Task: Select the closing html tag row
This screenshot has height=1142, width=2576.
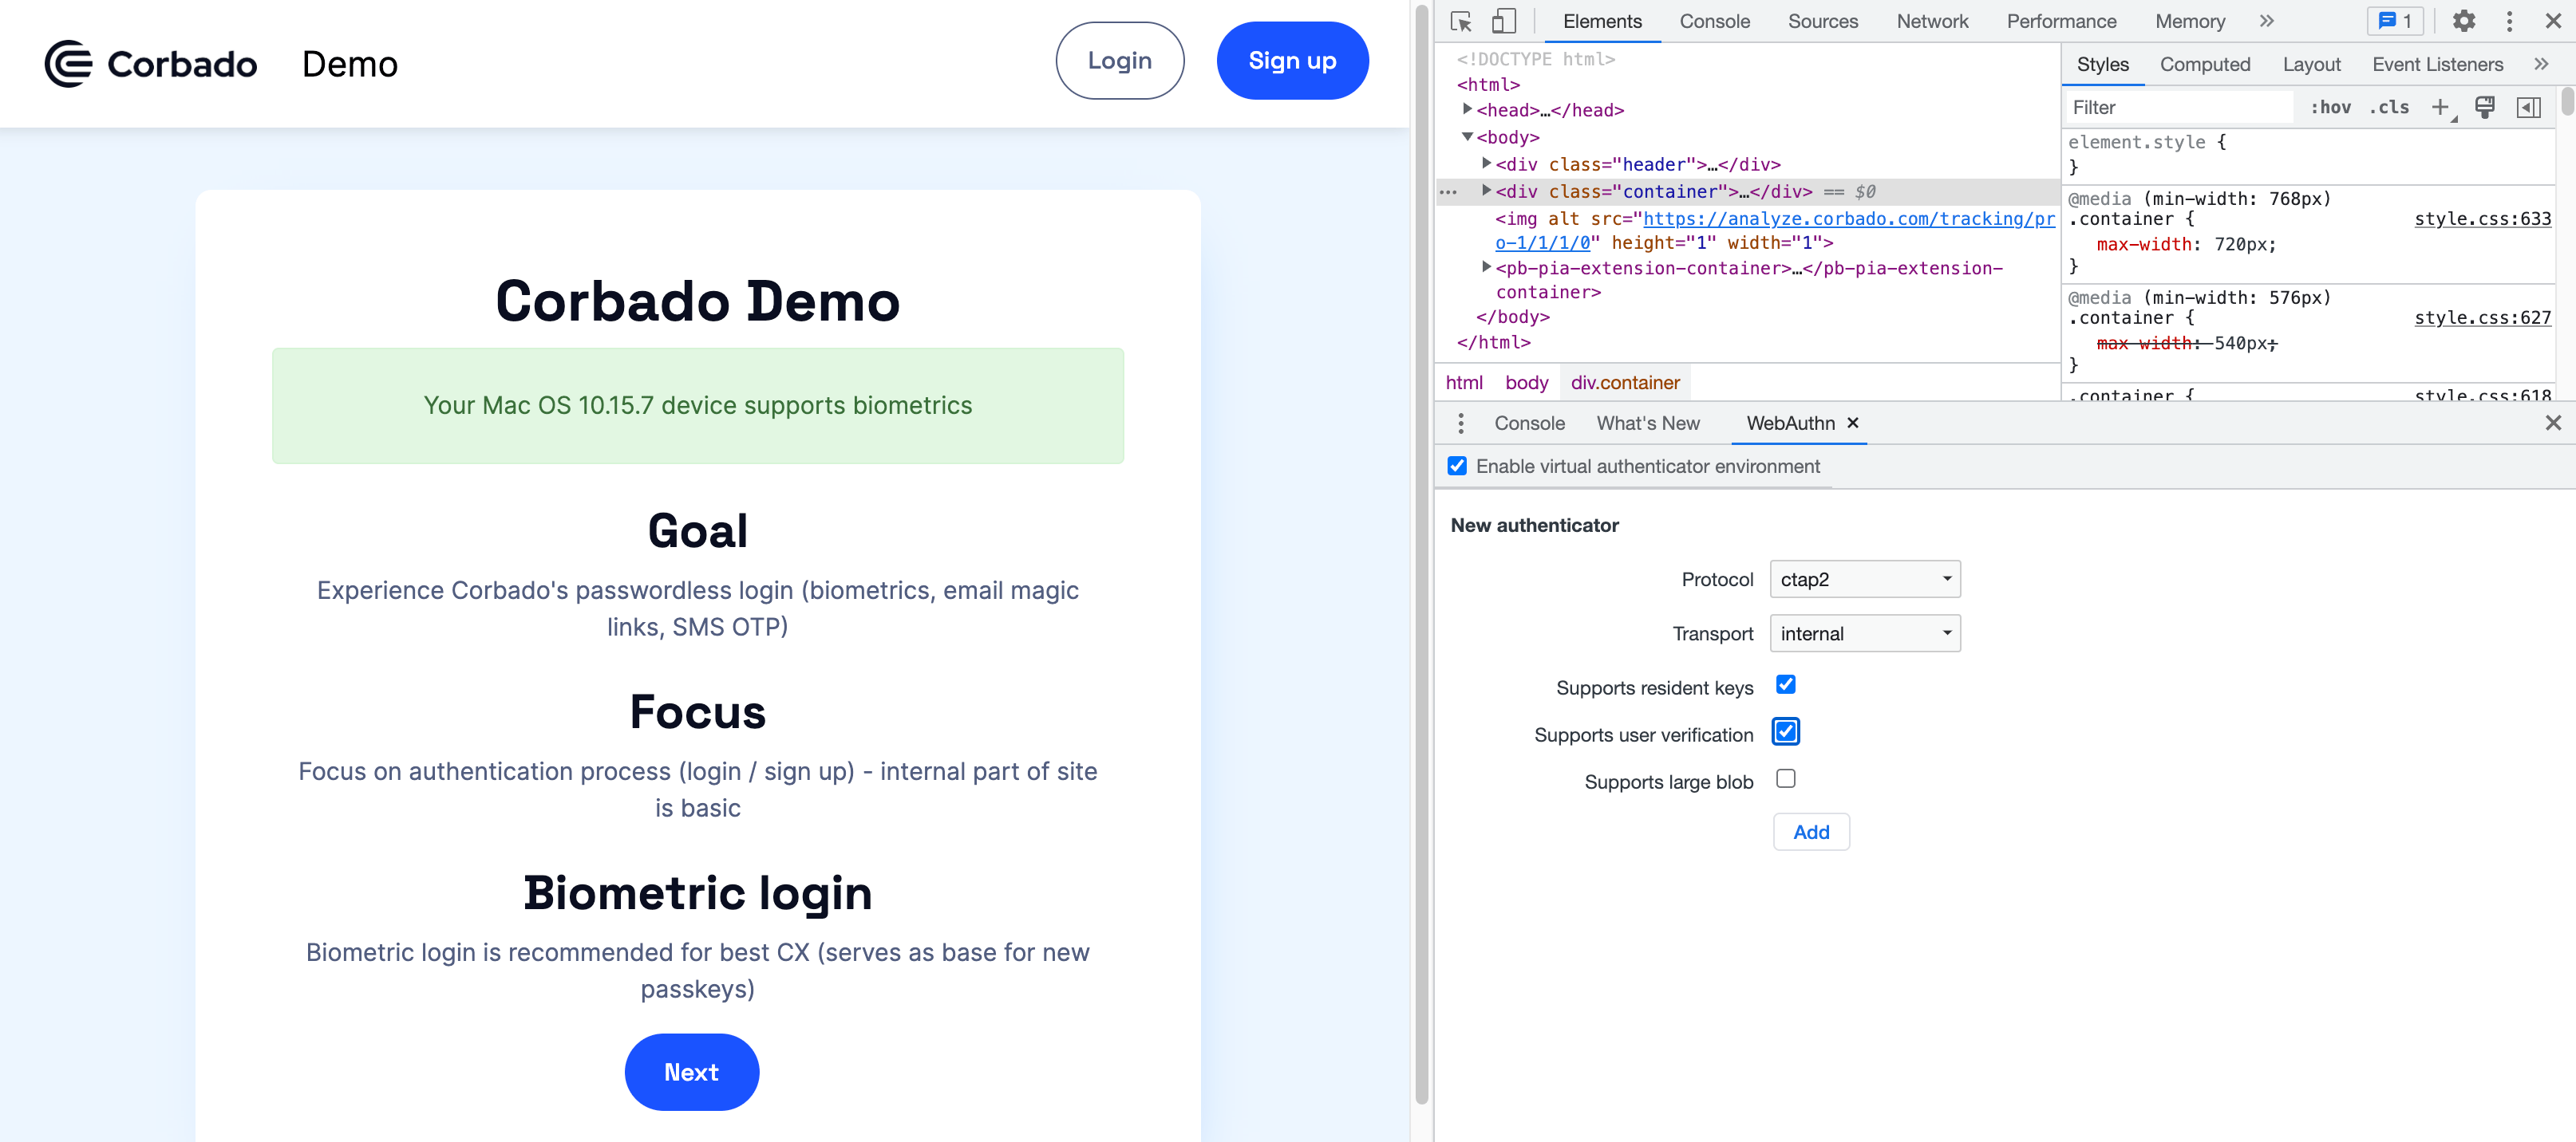Action: 1493,343
